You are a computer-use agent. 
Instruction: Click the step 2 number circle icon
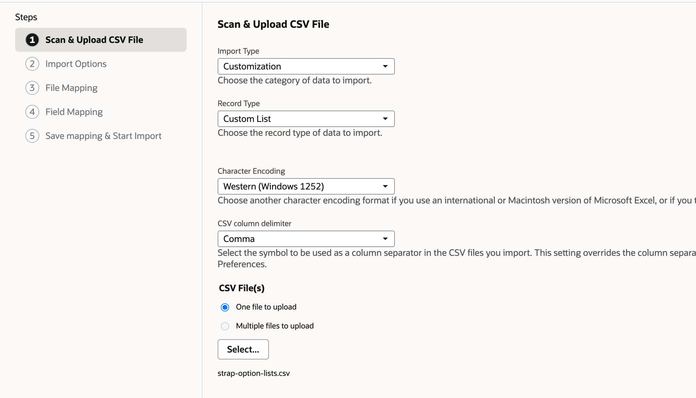pos(32,64)
